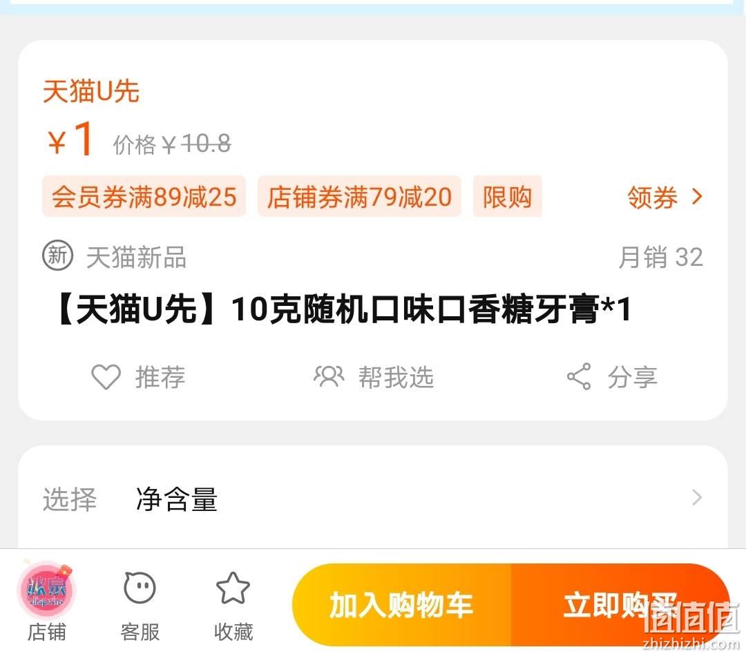Contact 客服 via face icon
This screenshot has height=656, width=746.
click(x=140, y=588)
